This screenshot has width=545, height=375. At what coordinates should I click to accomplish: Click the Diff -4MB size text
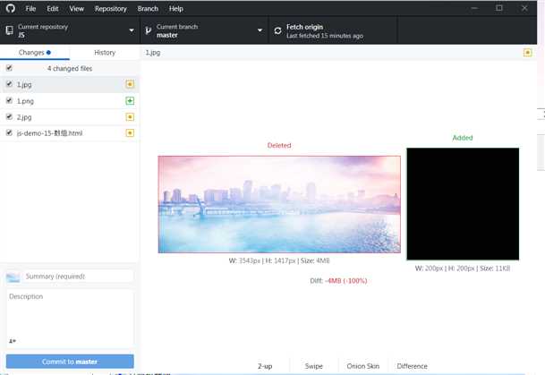pyautogui.click(x=338, y=280)
